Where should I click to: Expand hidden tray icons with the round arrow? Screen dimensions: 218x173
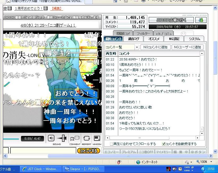click(203, 169)
